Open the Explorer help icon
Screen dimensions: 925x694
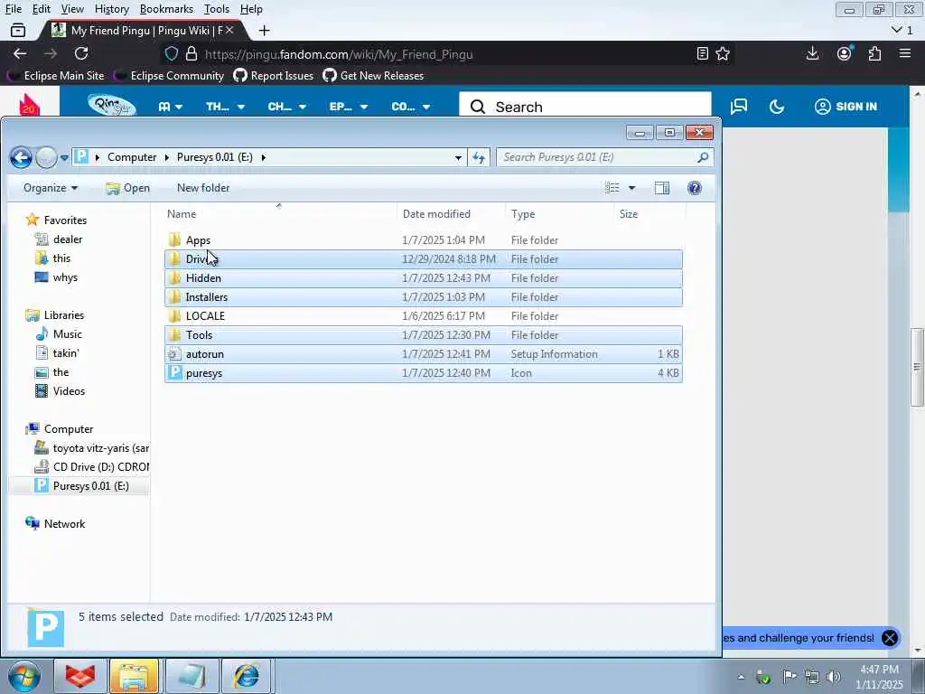pos(695,188)
